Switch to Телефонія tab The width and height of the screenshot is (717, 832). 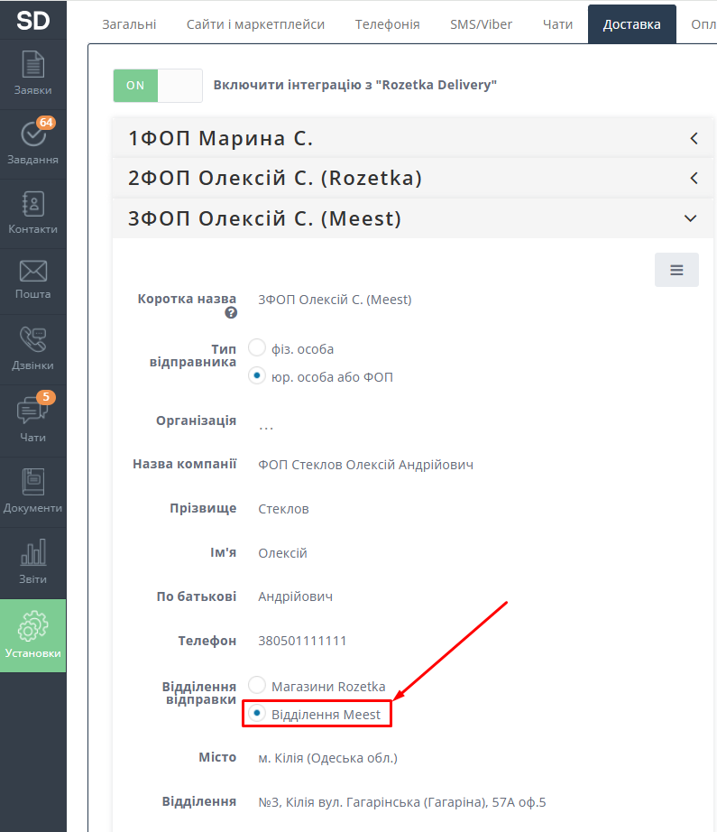(387, 24)
